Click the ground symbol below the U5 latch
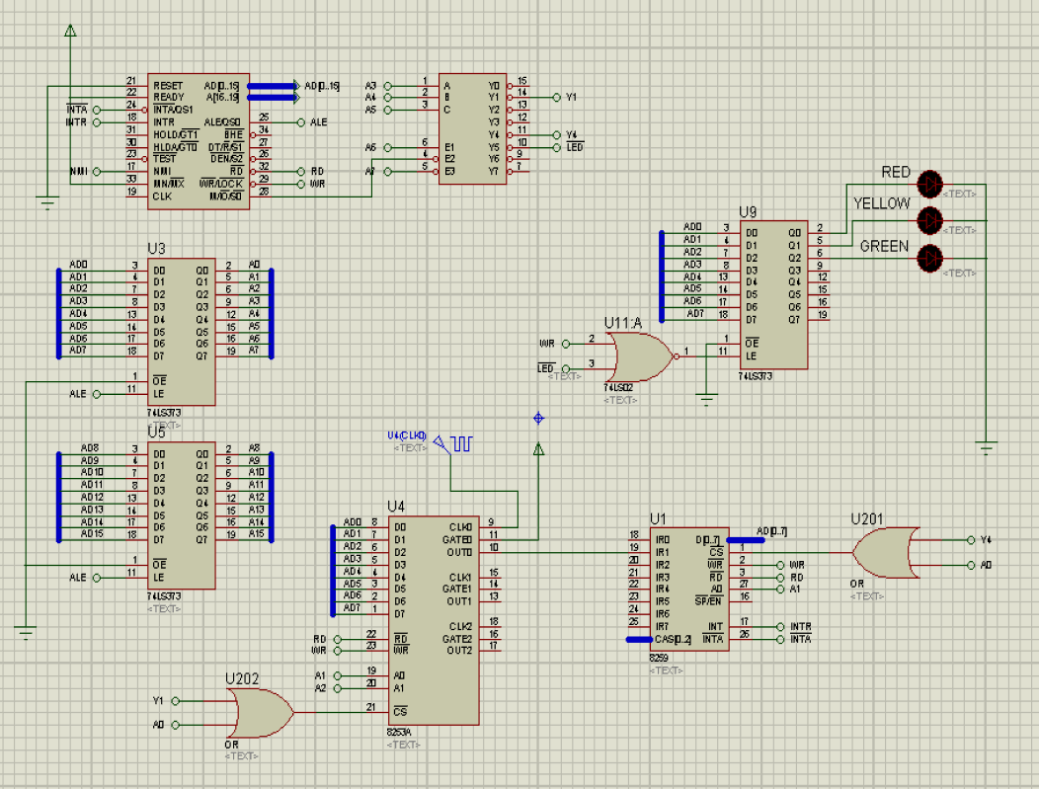Screen dimensions: 1039x789 pyautogui.click(x=25, y=632)
